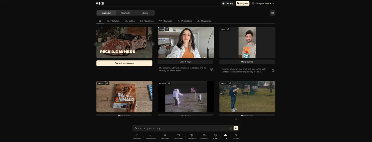Image resolution: width=372 pixels, height=142 pixels.
Task: Click Turbo badge on woman selfie card
Action: point(162,29)
